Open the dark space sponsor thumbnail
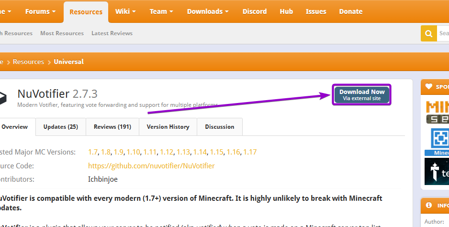 437,171
